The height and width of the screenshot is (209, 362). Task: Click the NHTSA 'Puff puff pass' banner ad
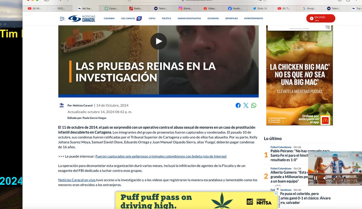(x=196, y=201)
